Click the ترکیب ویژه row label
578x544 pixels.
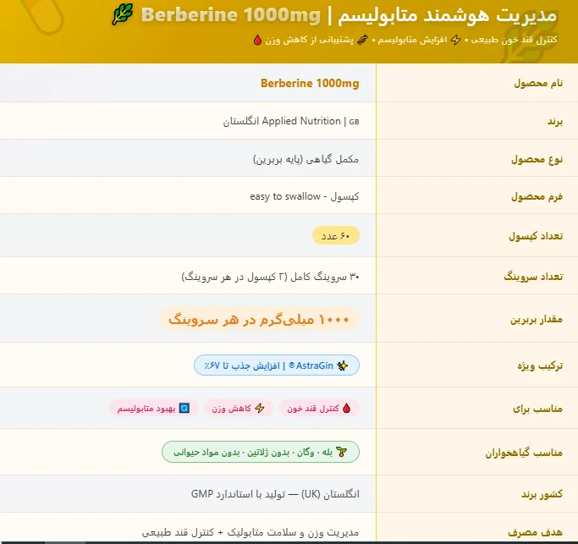540,365
